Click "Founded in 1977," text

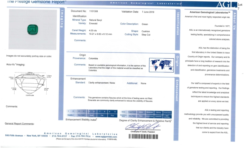(x=222, y=26)
